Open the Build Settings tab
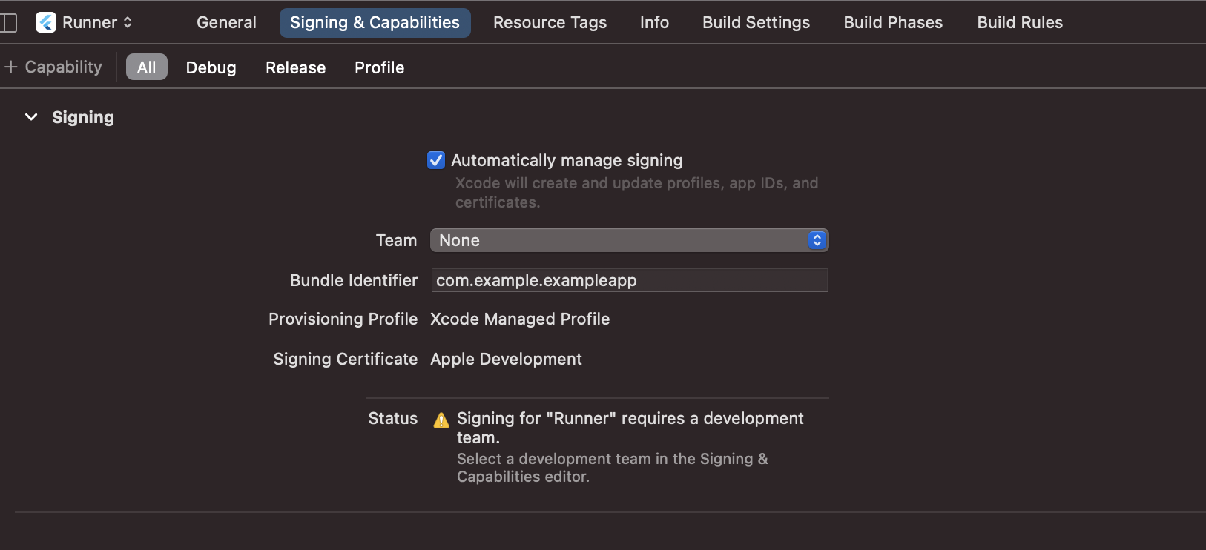 click(756, 23)
